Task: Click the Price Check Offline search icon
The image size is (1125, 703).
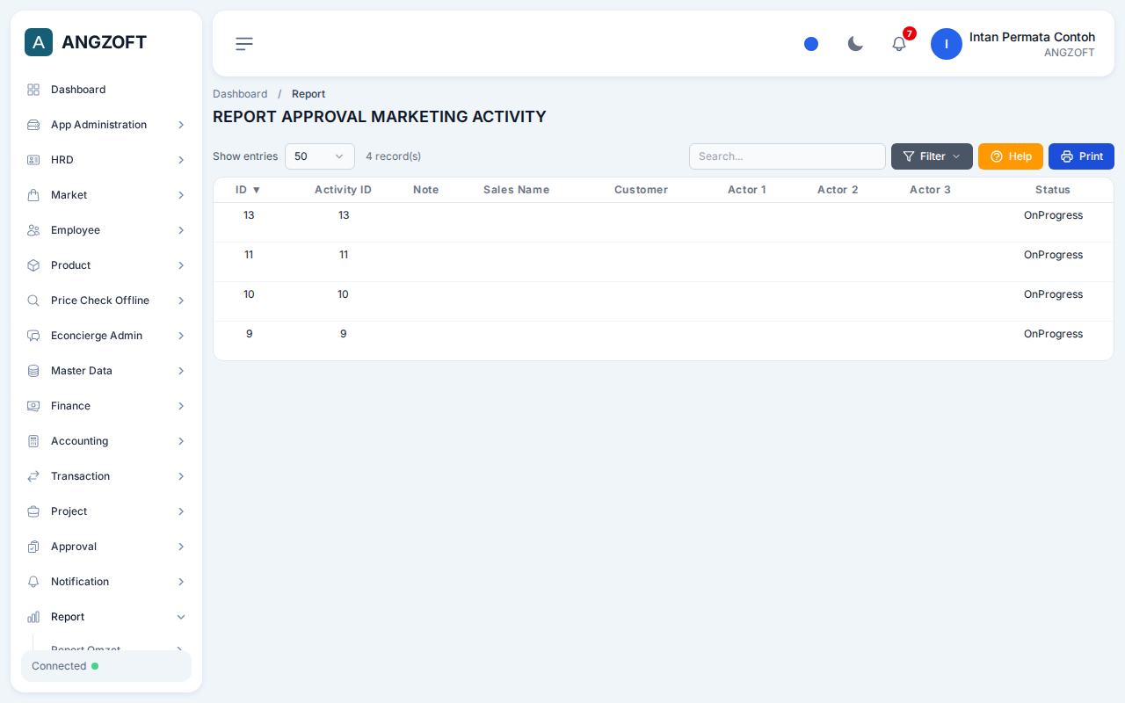Action: click(x=33, y=301)
